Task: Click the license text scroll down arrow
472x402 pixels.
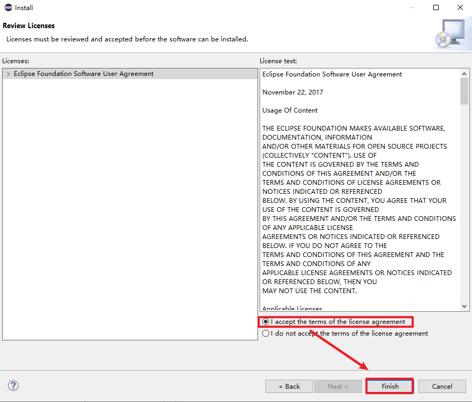Action: point(465,306)
